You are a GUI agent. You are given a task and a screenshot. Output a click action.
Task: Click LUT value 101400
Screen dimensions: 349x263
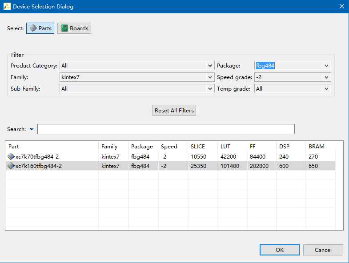(x=230, y=166)
